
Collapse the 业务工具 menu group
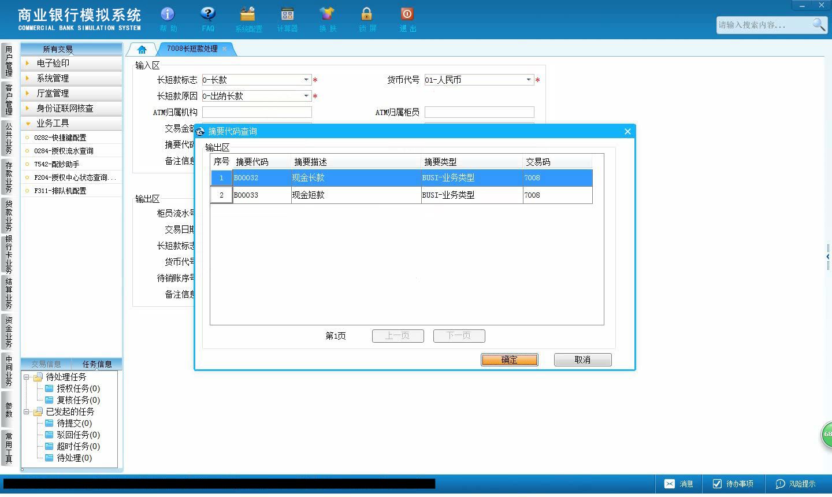pyautogui.click(x=72, y=123)
